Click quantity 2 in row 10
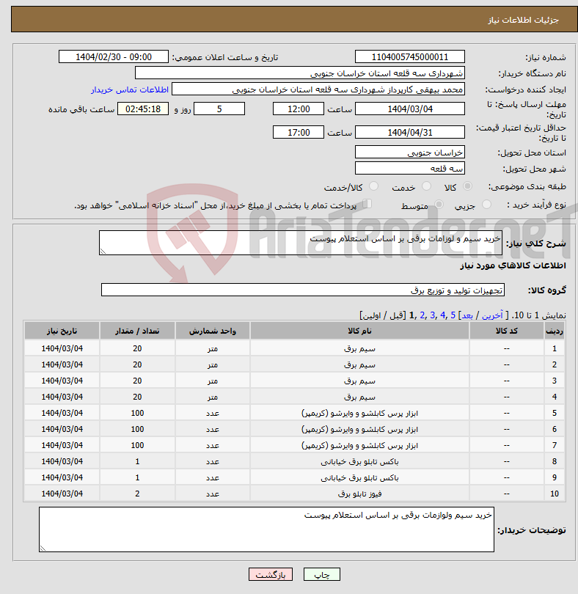This screenshot has height=594, width=578. click(x=137, y=494)
